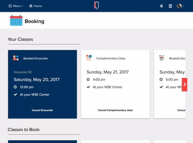
Task: Click the 4:00 pm clock icon
Action: [88, 80]
